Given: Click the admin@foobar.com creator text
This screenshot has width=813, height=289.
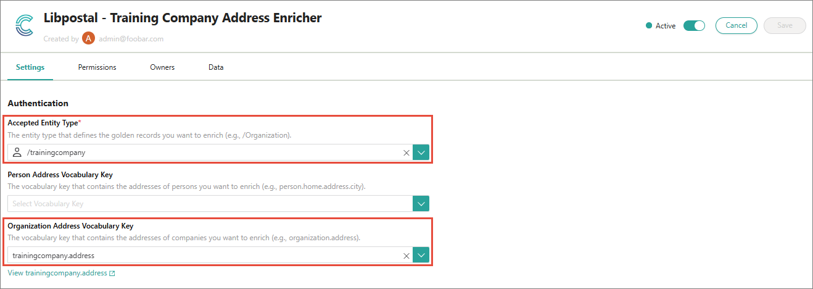Looking at the screenshot, I should [x=131, y=39].
